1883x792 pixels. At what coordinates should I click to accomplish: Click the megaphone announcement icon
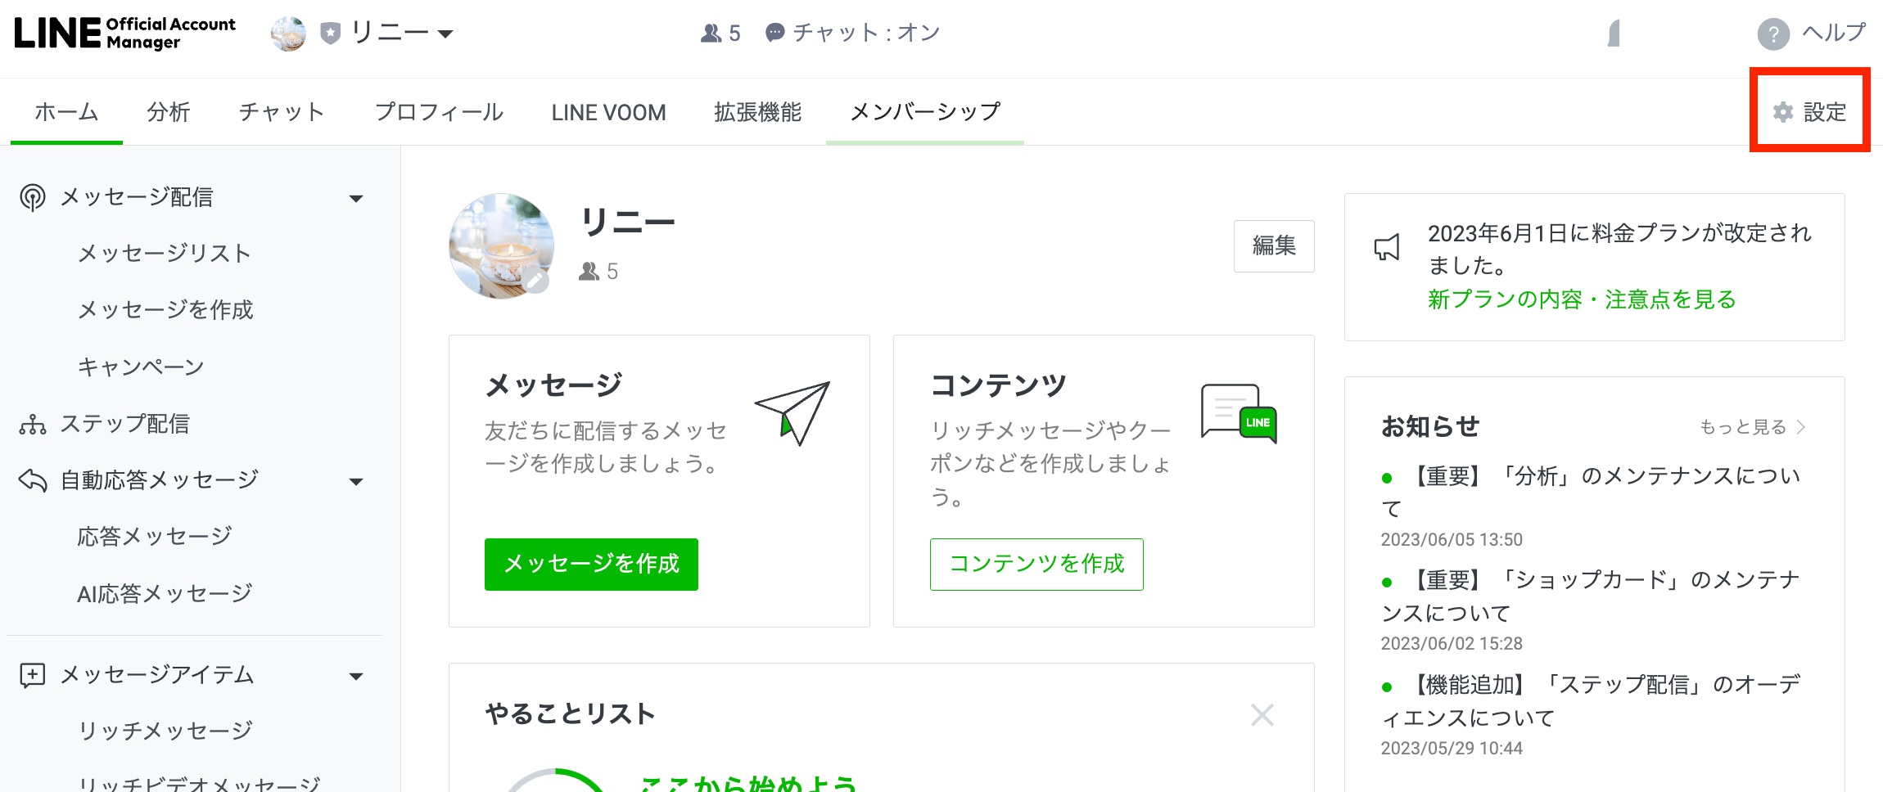(1387, 247)
